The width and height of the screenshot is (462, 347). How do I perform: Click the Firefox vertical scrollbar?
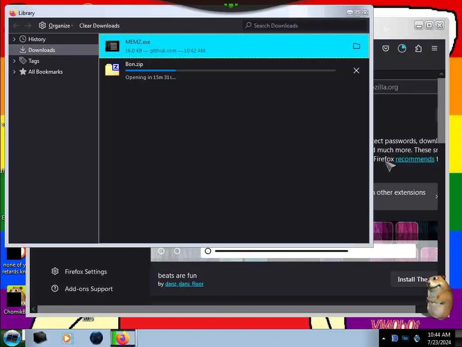click(x=441, y=111)
